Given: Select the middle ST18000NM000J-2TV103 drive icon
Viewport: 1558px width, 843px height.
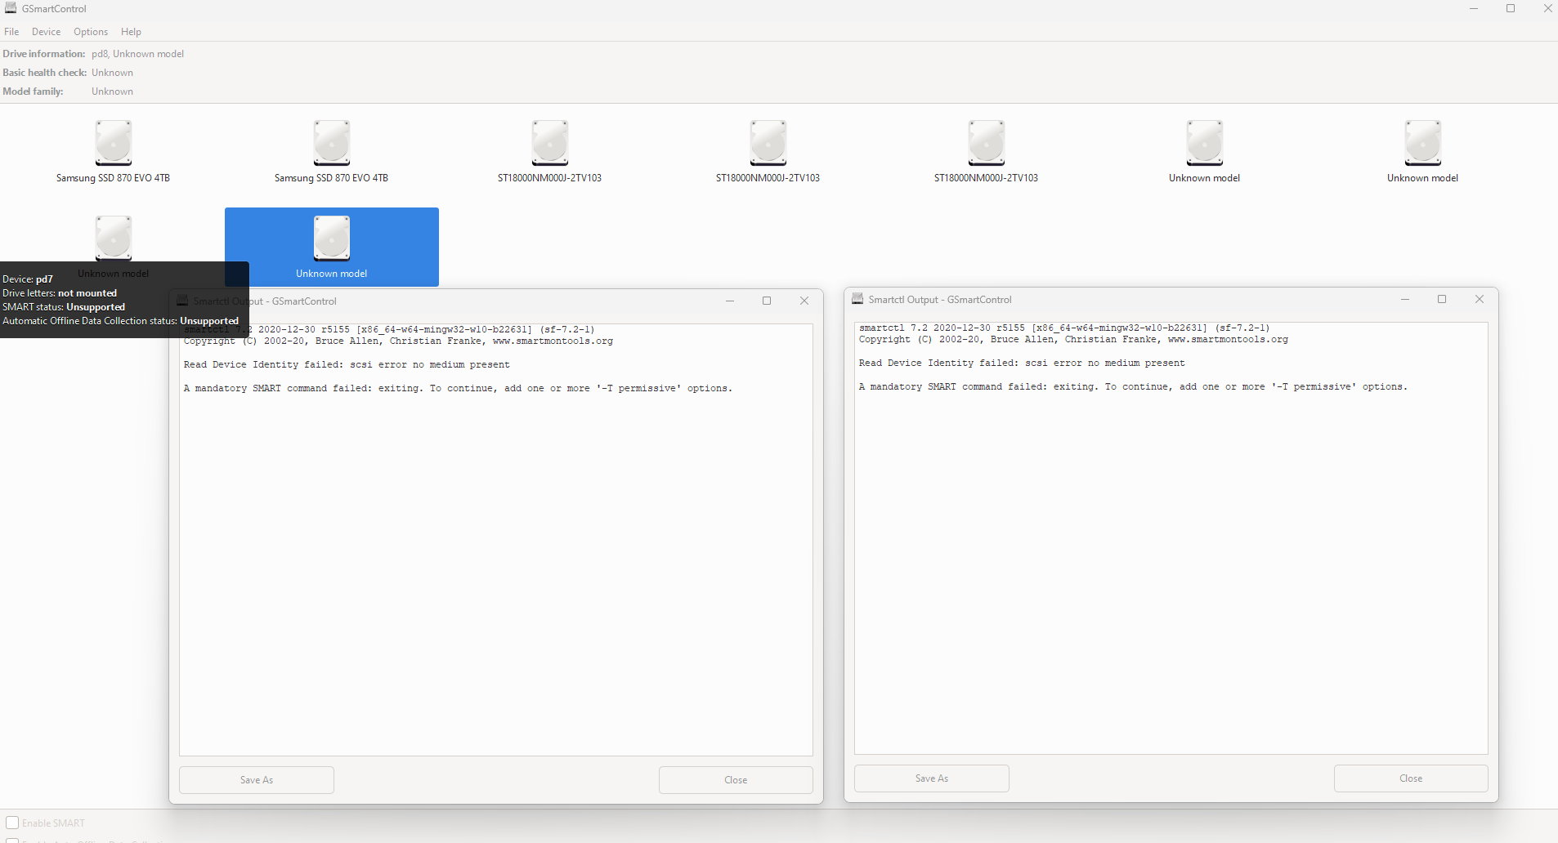Looking at the screenshot, I should [768, 143].
